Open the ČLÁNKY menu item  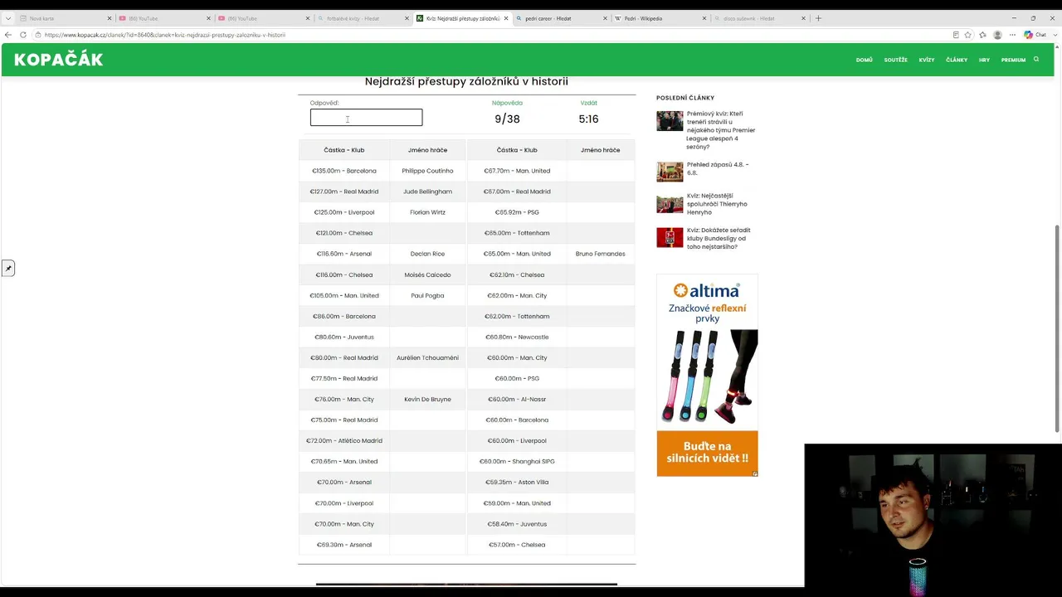[957, 60]
